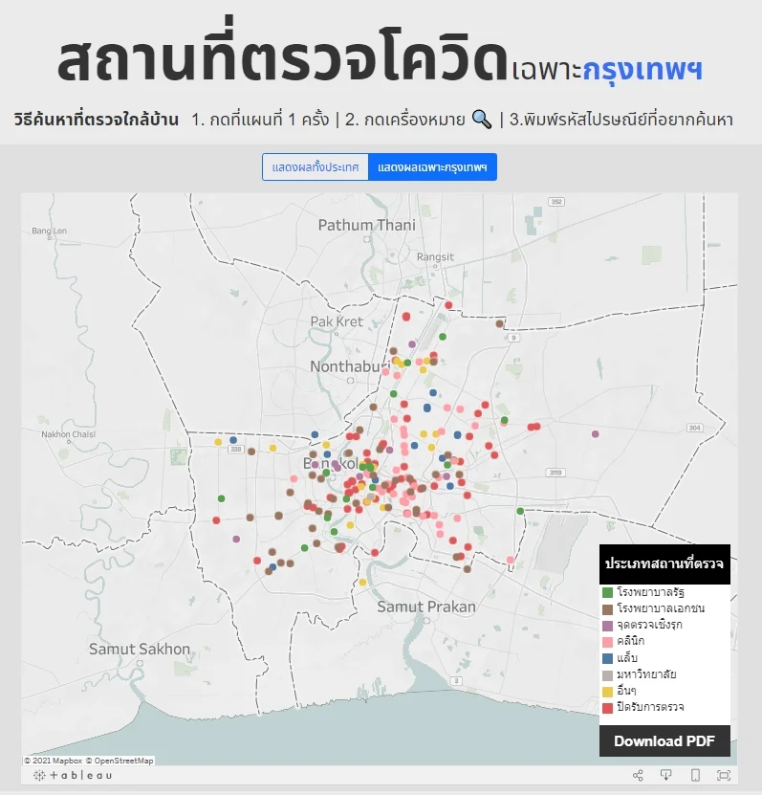762x795 pixels.
Task: Click the brown โรงพยาบาลเอกชน legend swatch
Action: coord(607,608)
